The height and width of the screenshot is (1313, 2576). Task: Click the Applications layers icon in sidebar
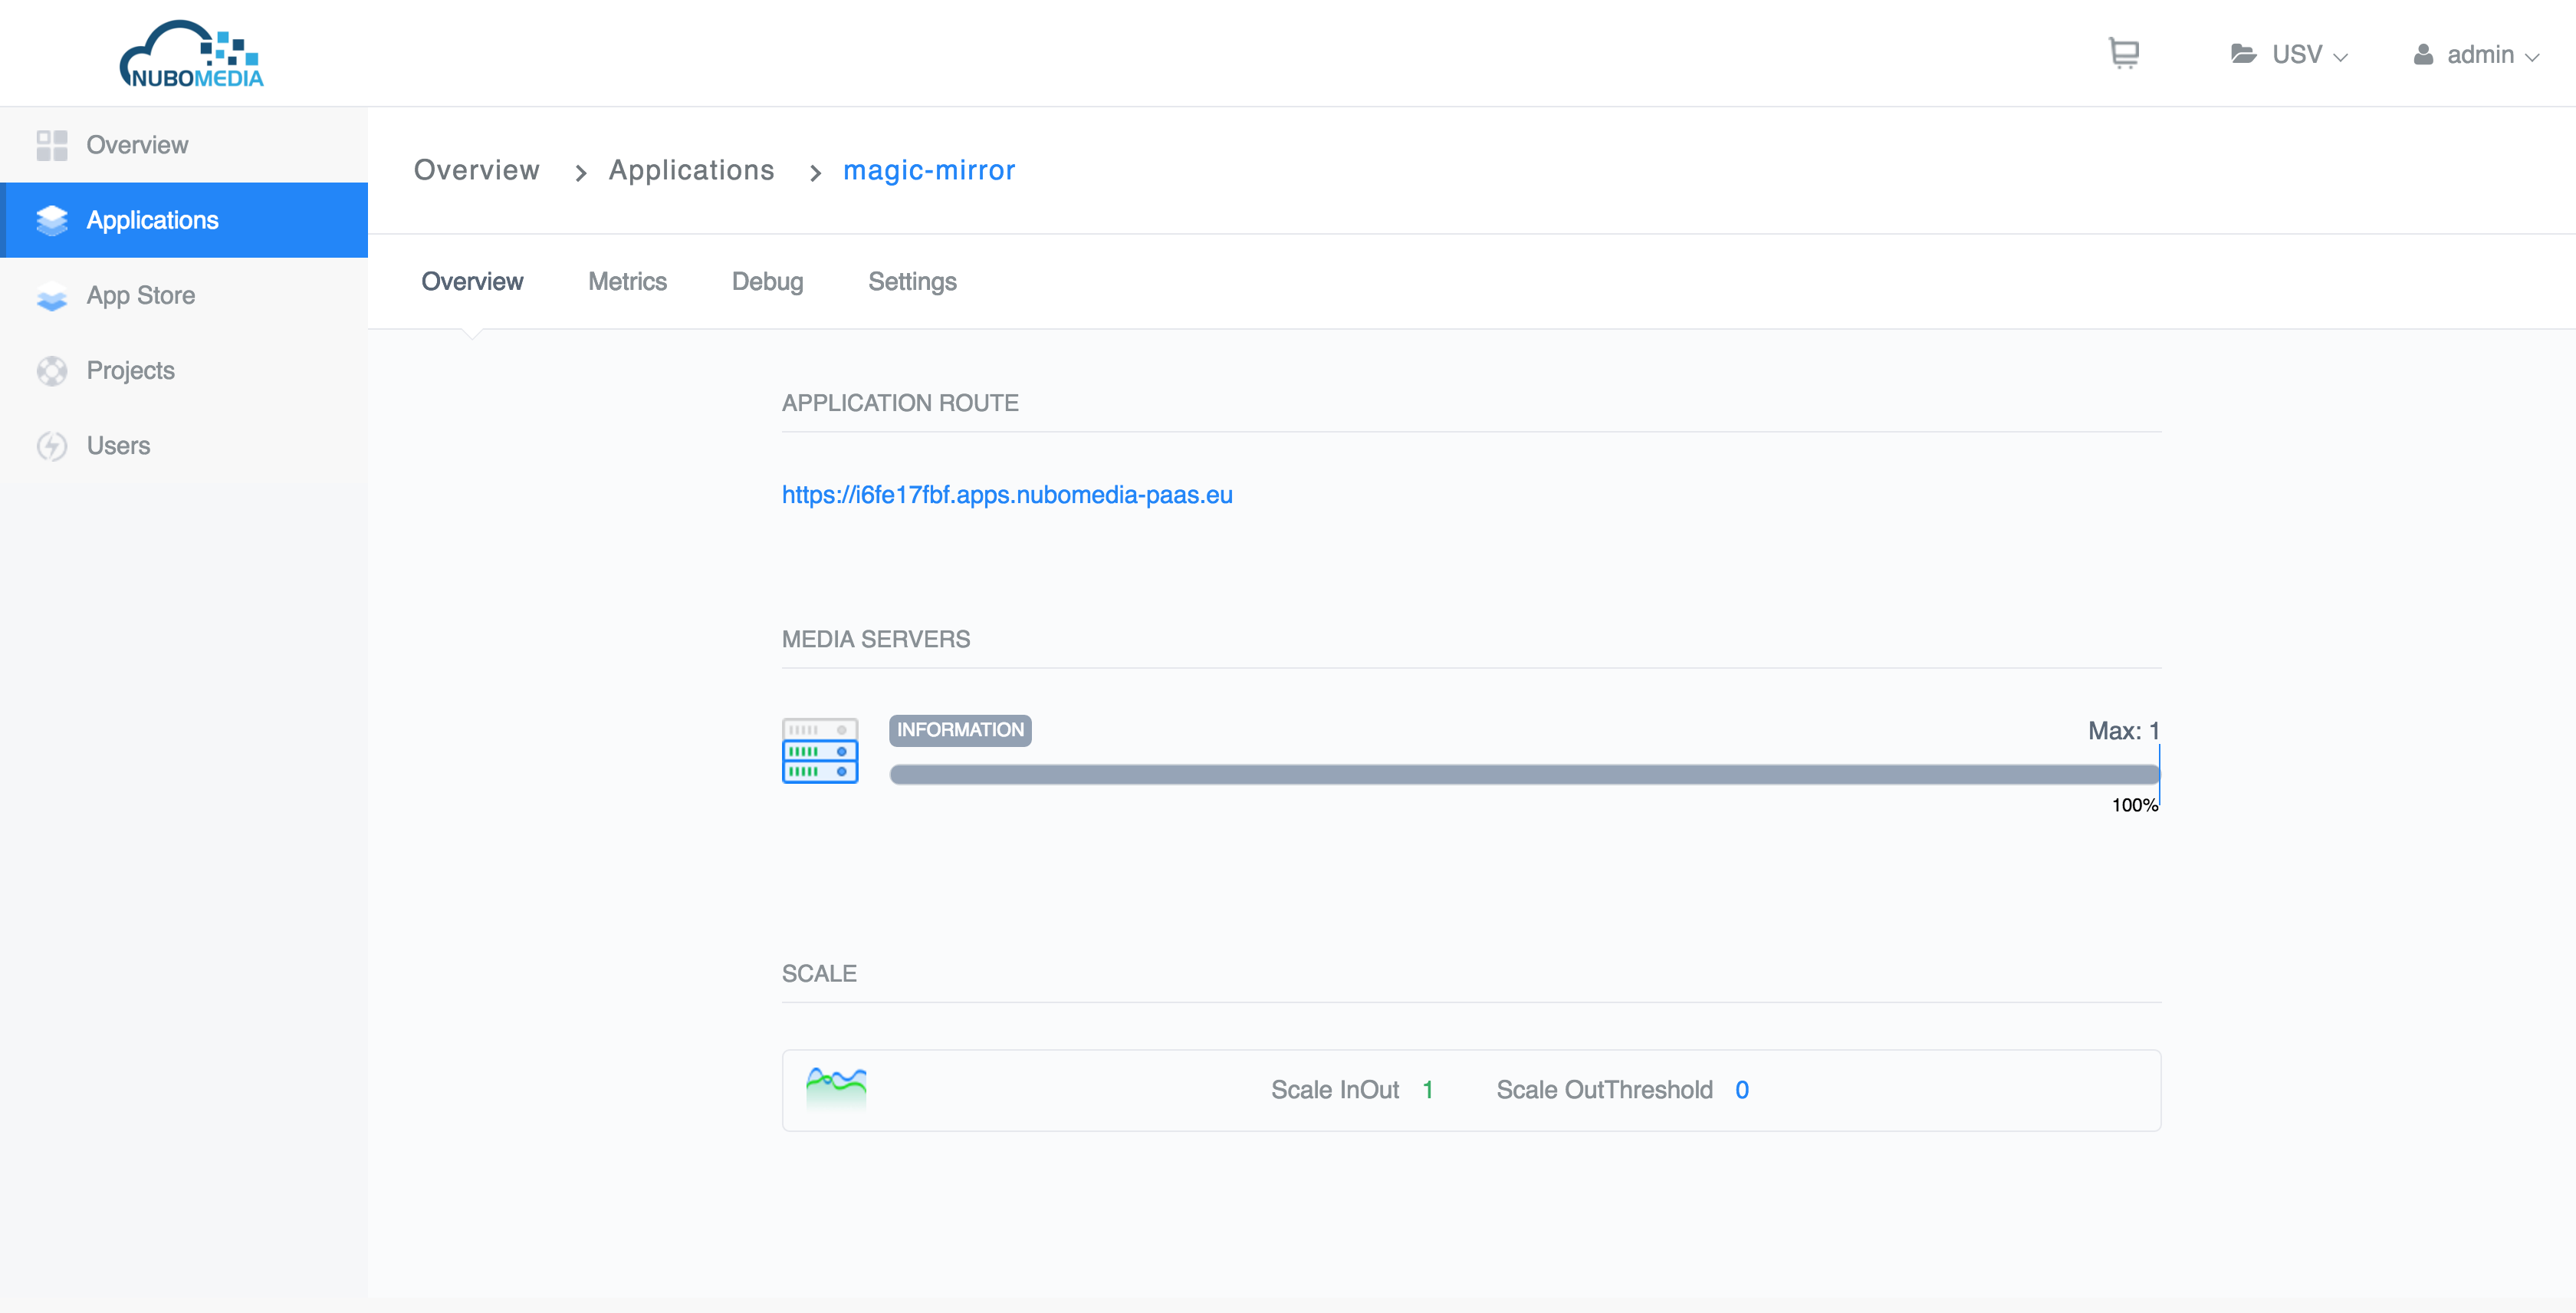(52, 220)
